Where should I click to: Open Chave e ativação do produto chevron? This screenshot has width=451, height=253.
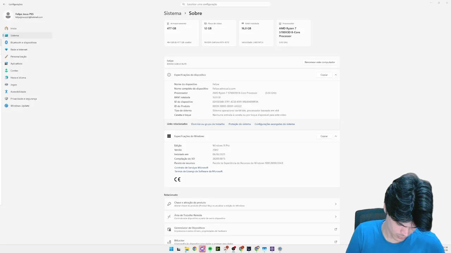tap(335, 204)
